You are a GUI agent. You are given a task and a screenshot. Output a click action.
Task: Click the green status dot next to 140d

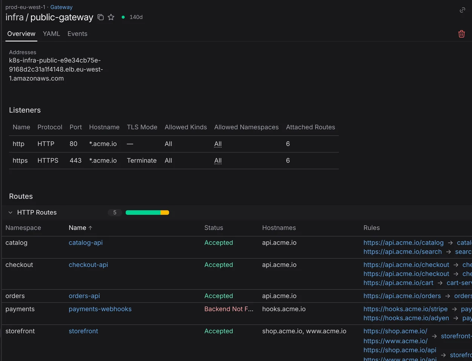123,17
